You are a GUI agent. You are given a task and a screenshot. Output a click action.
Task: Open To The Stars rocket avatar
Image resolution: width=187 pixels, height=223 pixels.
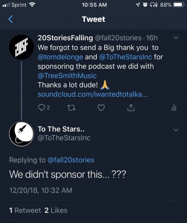tap(21, 134)
